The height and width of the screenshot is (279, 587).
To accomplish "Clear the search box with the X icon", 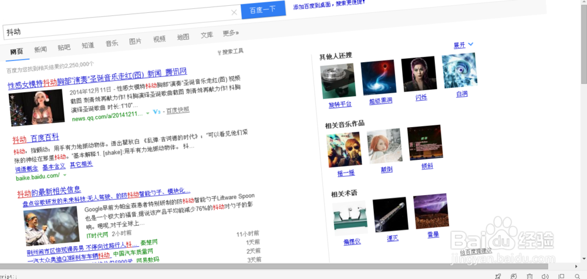I will [234, 13].
